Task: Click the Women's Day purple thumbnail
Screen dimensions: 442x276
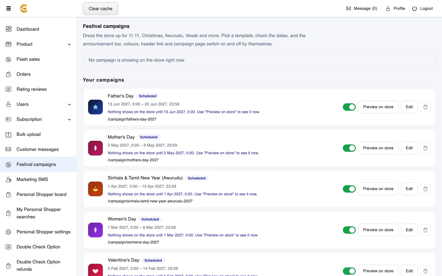Action: tap(95, 230)
